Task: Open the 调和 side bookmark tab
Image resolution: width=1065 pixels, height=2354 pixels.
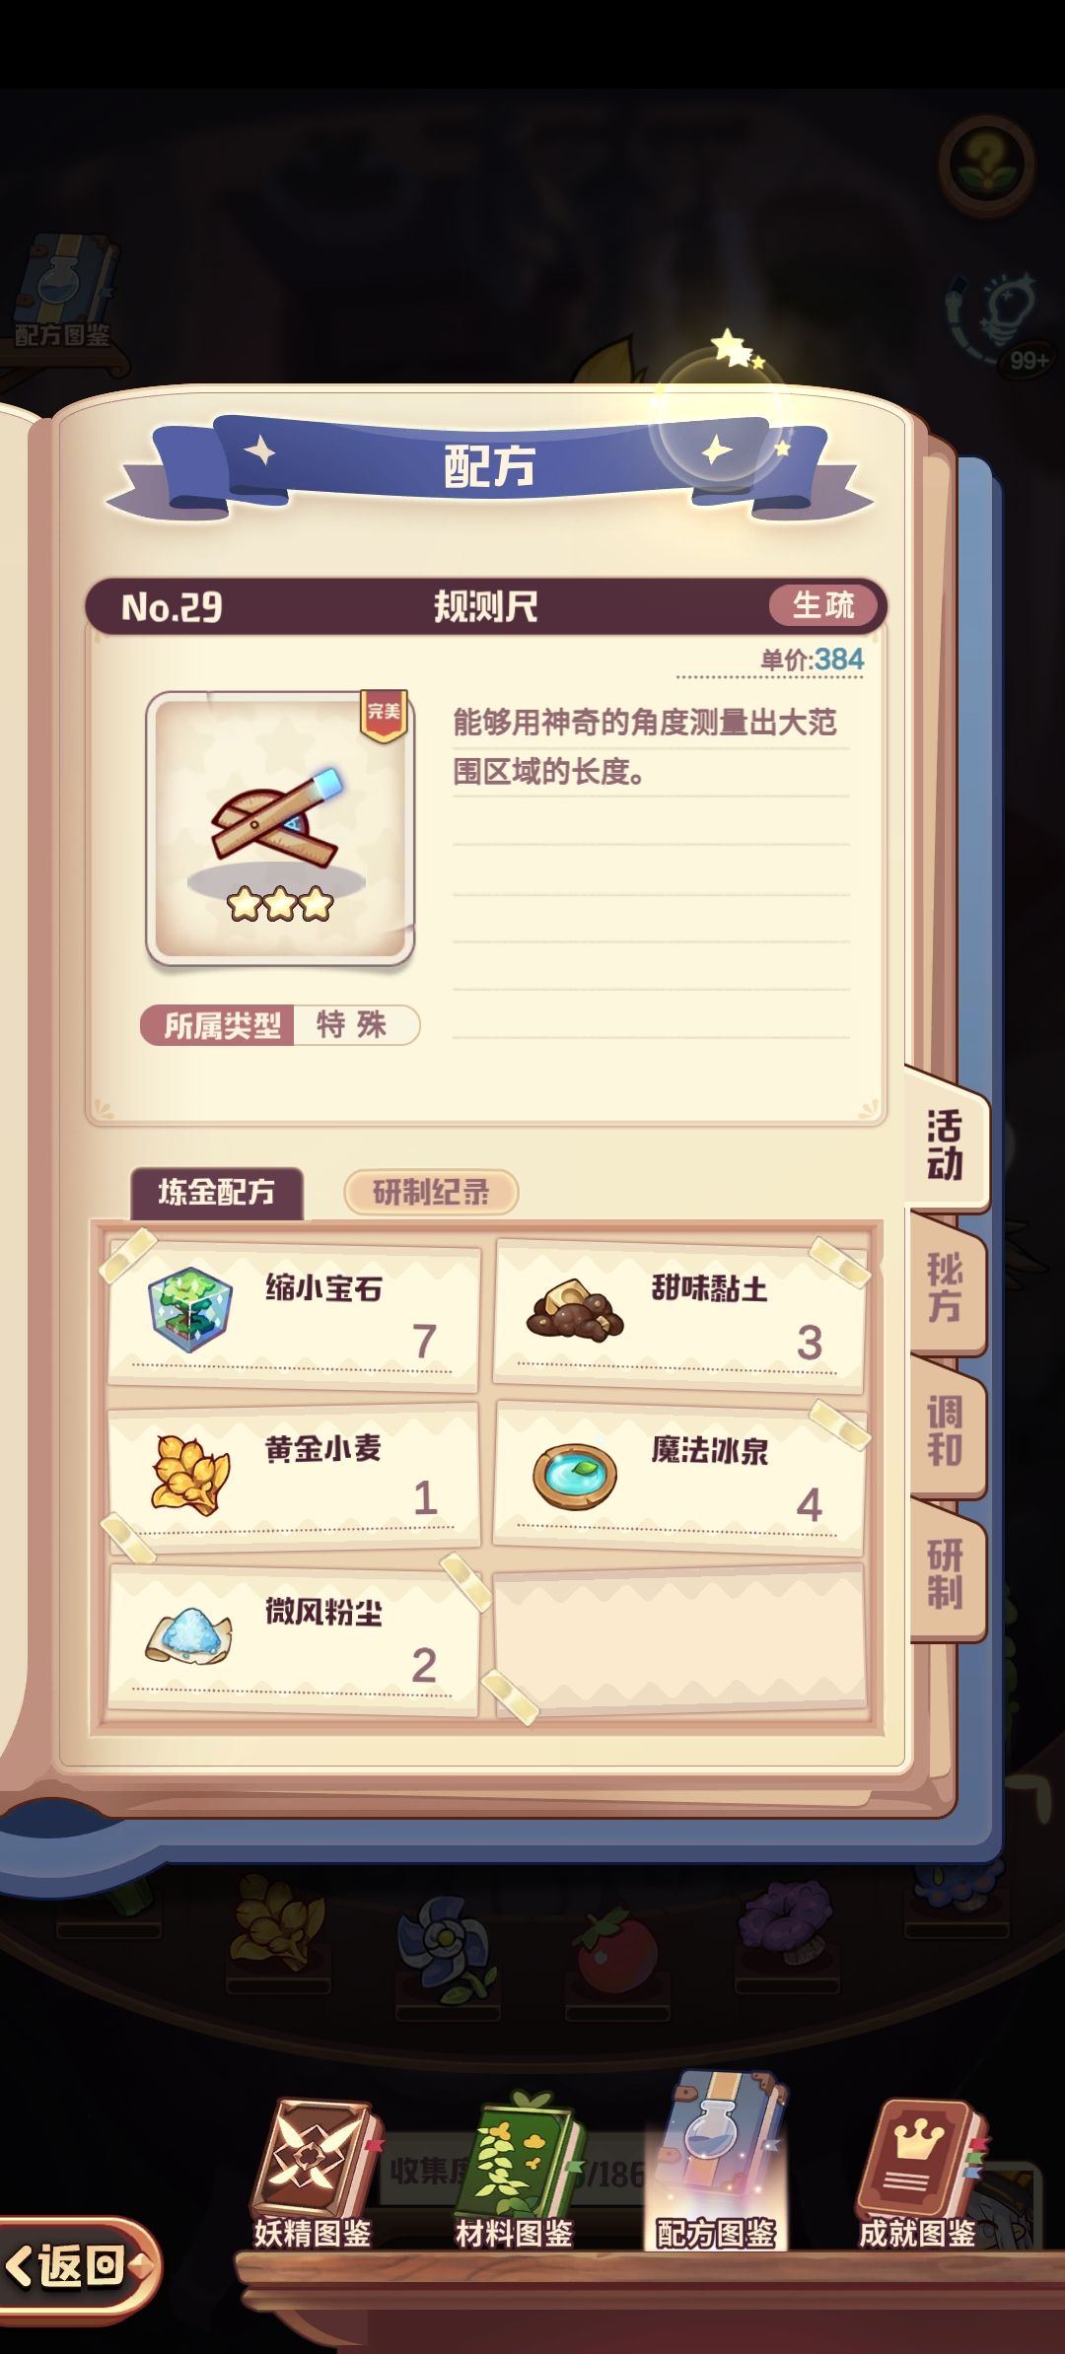Action: [945, 1429]
